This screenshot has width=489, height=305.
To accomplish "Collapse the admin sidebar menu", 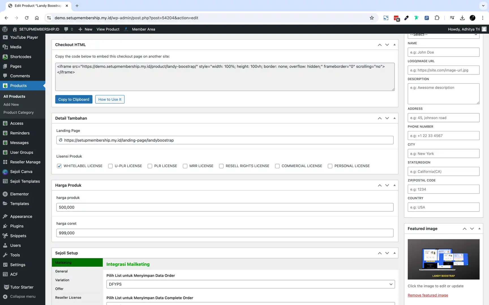I will (x=23, y=297).
